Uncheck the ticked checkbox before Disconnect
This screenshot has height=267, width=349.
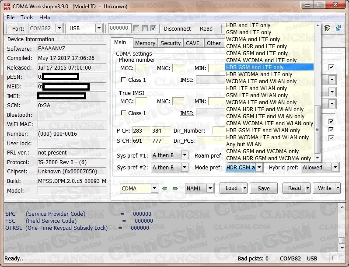(x=153, y=28)
